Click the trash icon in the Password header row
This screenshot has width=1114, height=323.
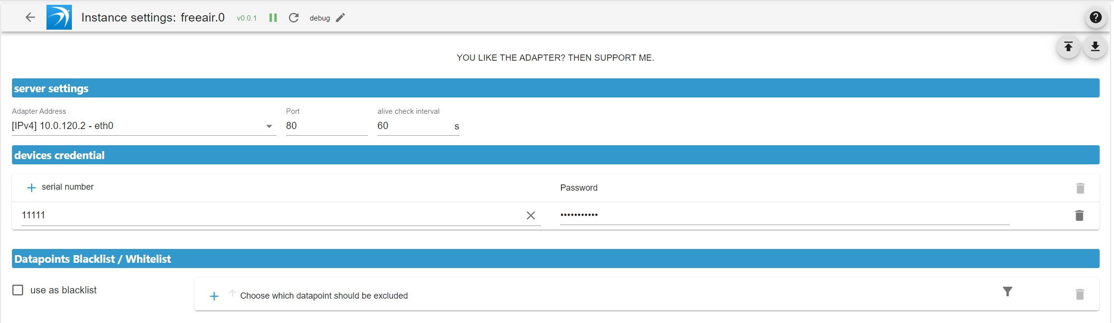tap(1080, 188)
